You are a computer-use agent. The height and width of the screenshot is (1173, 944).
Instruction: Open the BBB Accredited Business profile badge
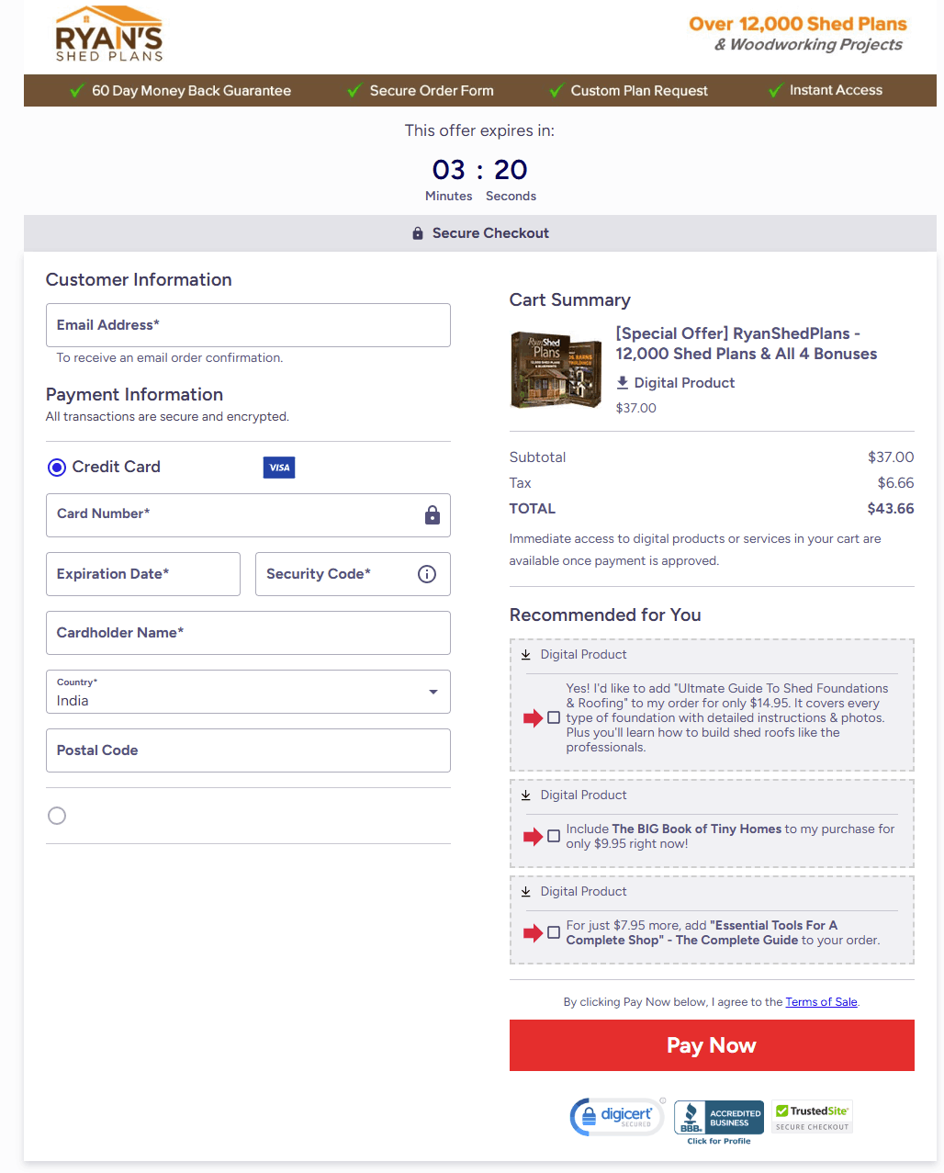coord(718,1116)
